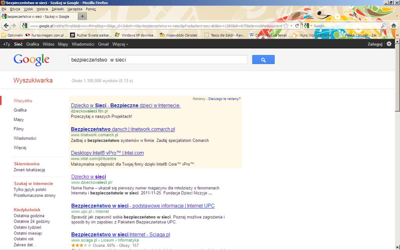Viewport: 400px width, 250px height.
Task: Open Zakres dat... option
Action: pyautogui.click(x=25, y=245)
